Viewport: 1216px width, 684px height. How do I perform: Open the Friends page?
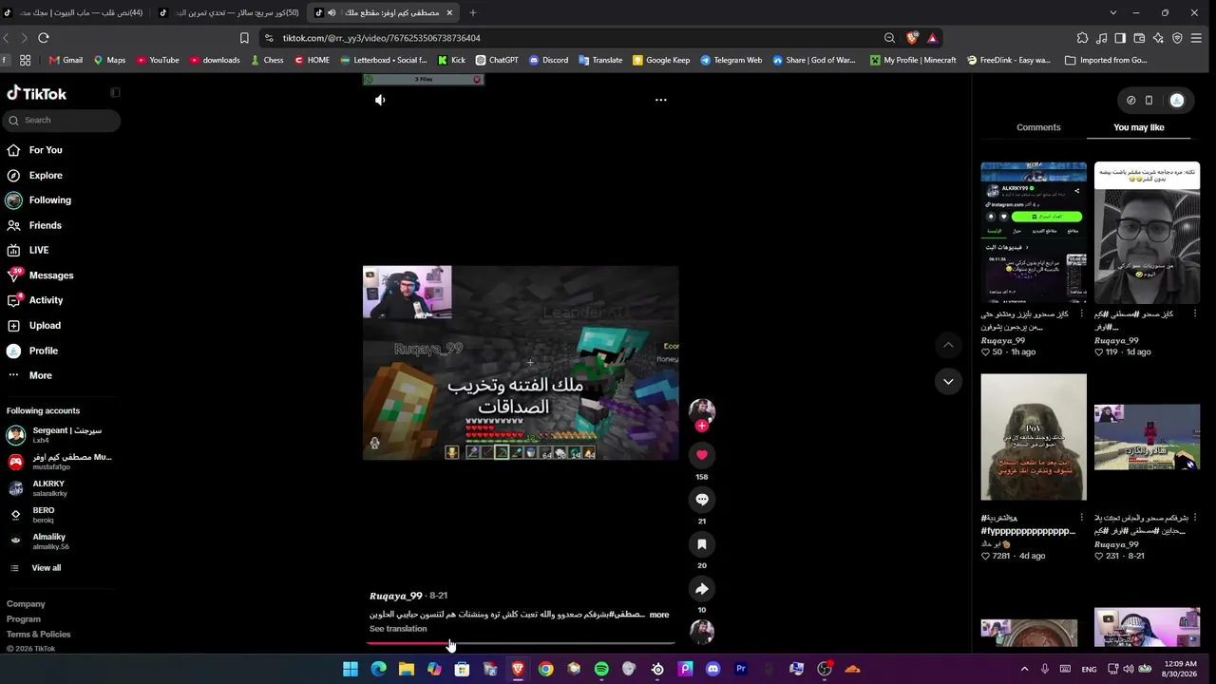coord(45,225)
